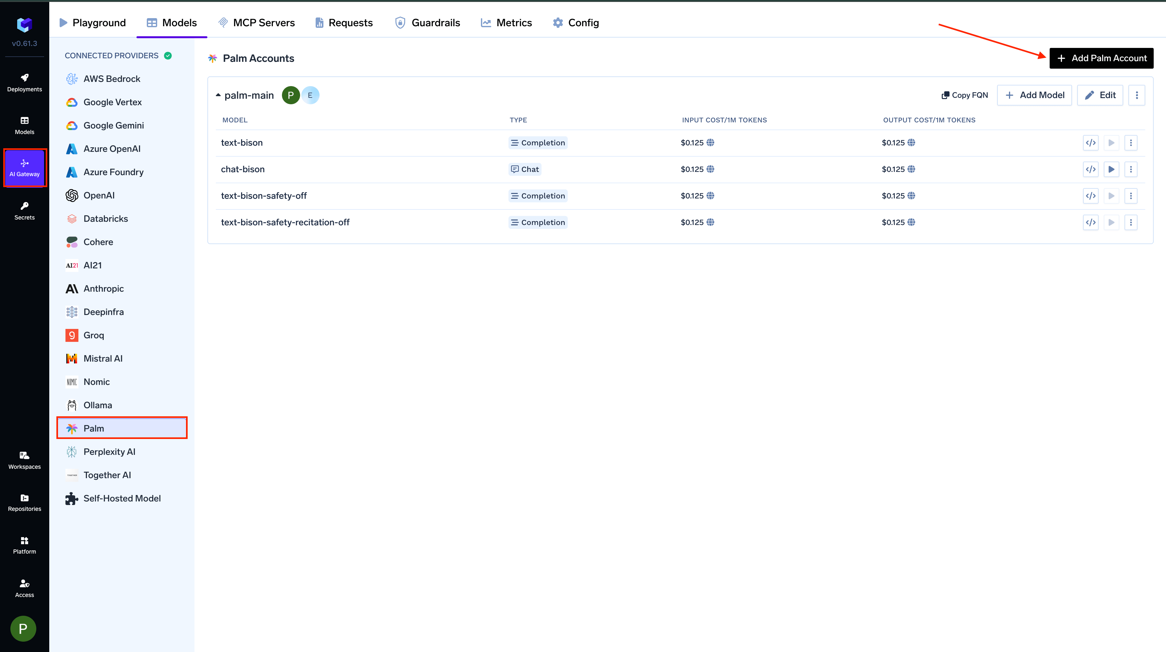This screenshot has width=1166, height=652.
Task: Select AI21 provider
Action: coord(122,265)
